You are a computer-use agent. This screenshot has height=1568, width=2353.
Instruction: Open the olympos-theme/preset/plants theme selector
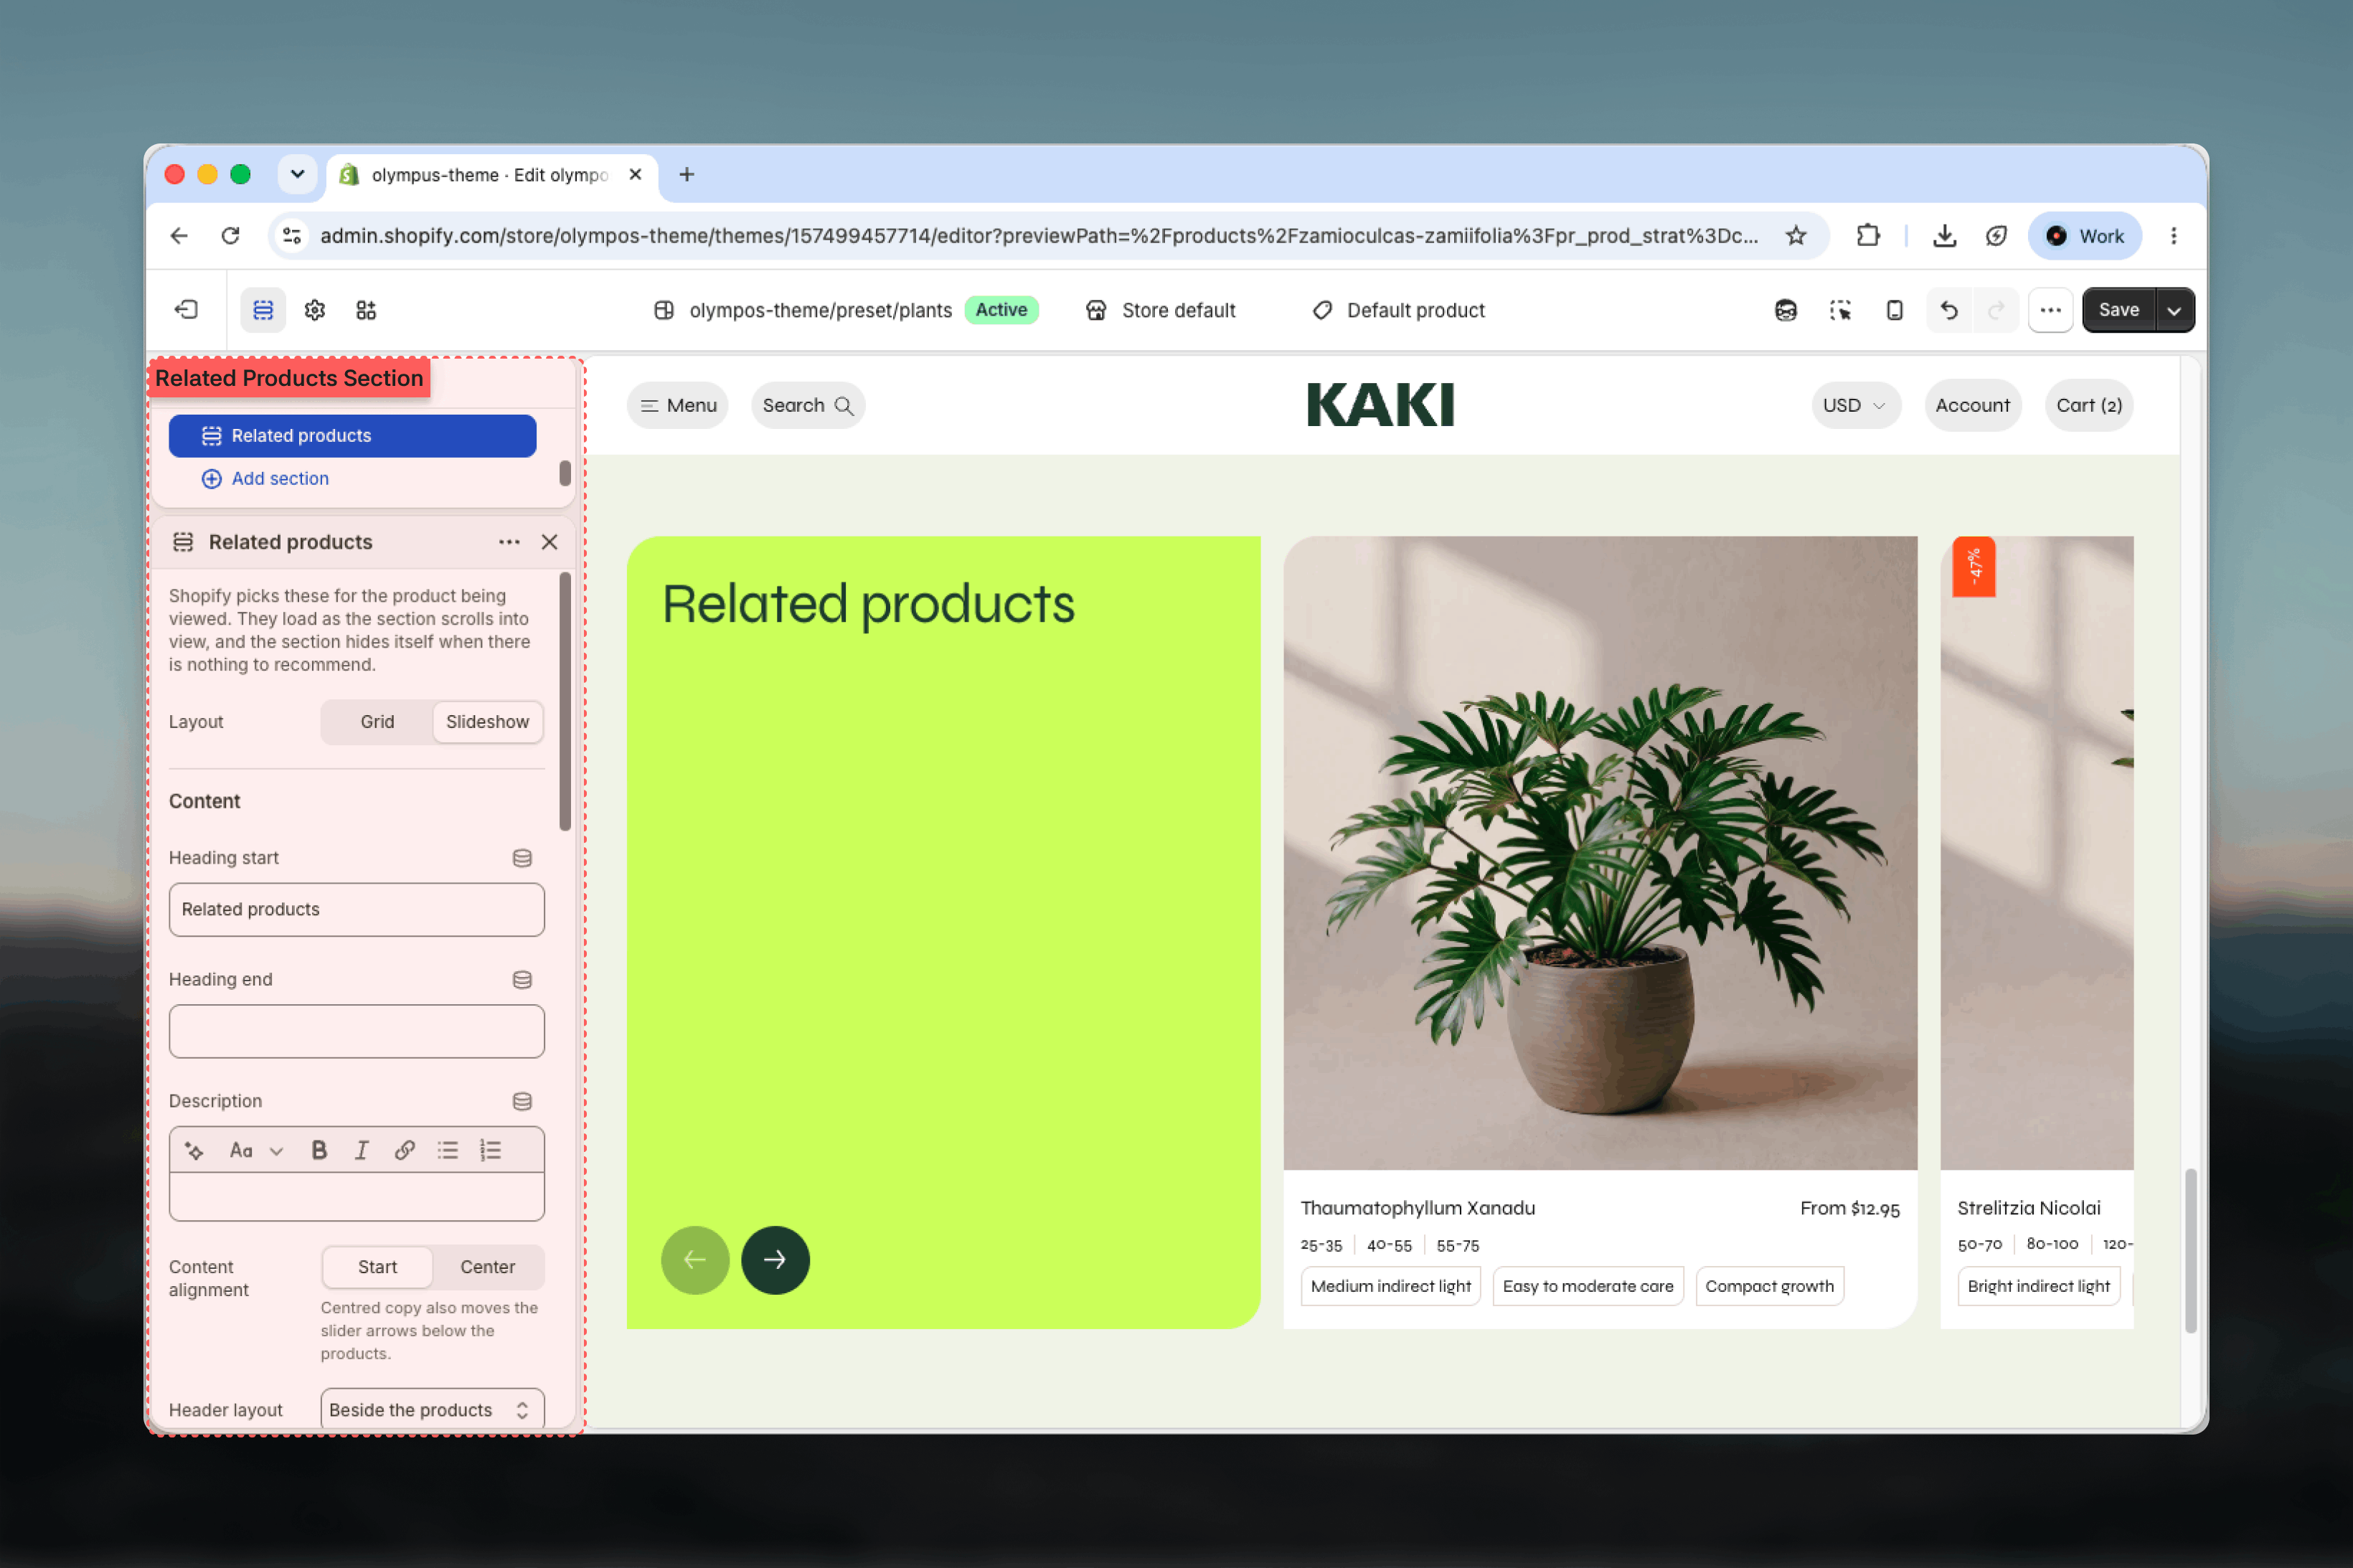(x=846, y=310)
